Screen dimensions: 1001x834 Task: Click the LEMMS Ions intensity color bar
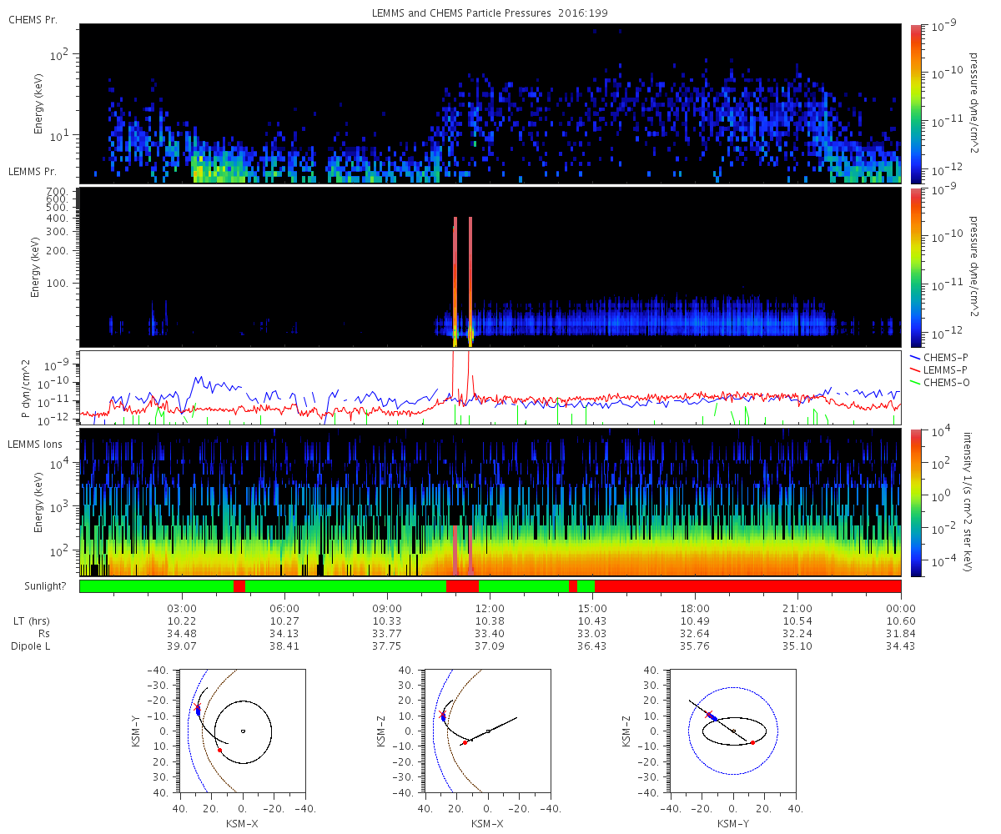pos(916,503)
